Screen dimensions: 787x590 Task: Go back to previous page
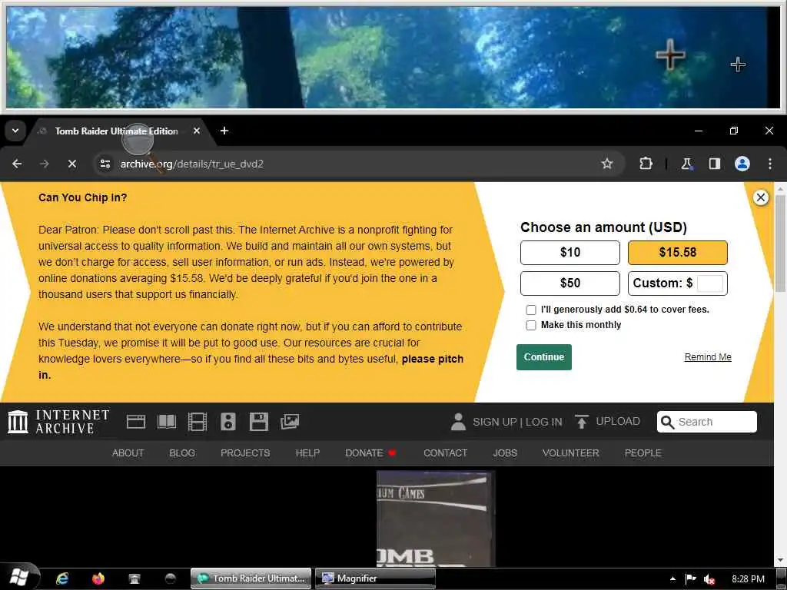pyautogui.click(x=17, y=164)
